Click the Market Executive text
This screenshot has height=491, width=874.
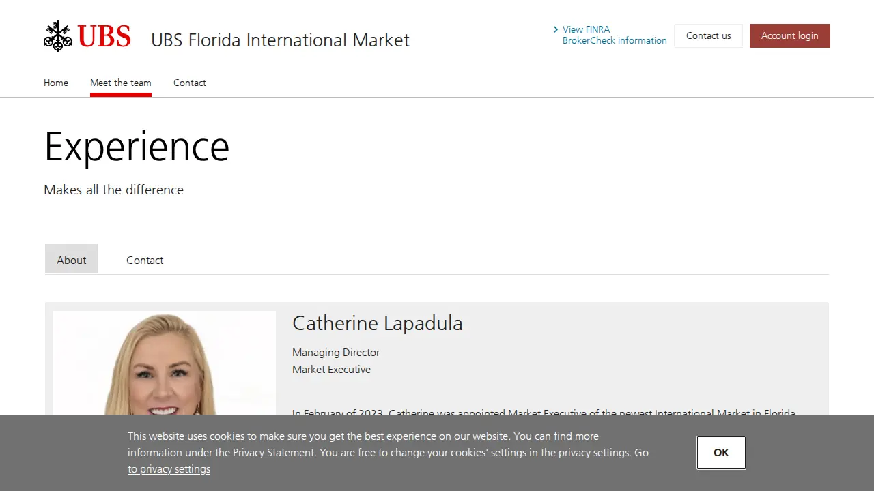coord(331,370)
